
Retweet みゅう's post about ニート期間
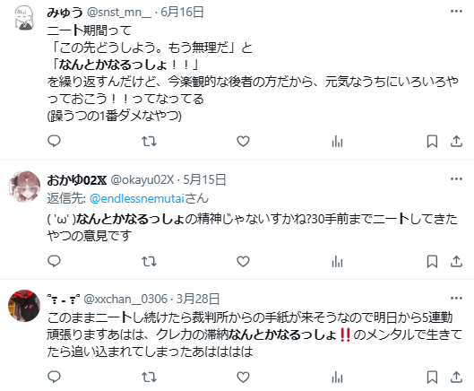(149, 141)
